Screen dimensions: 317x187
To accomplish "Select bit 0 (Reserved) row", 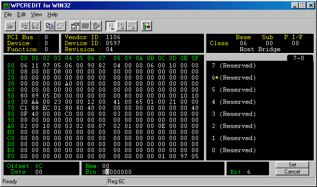I will point(234,150).
